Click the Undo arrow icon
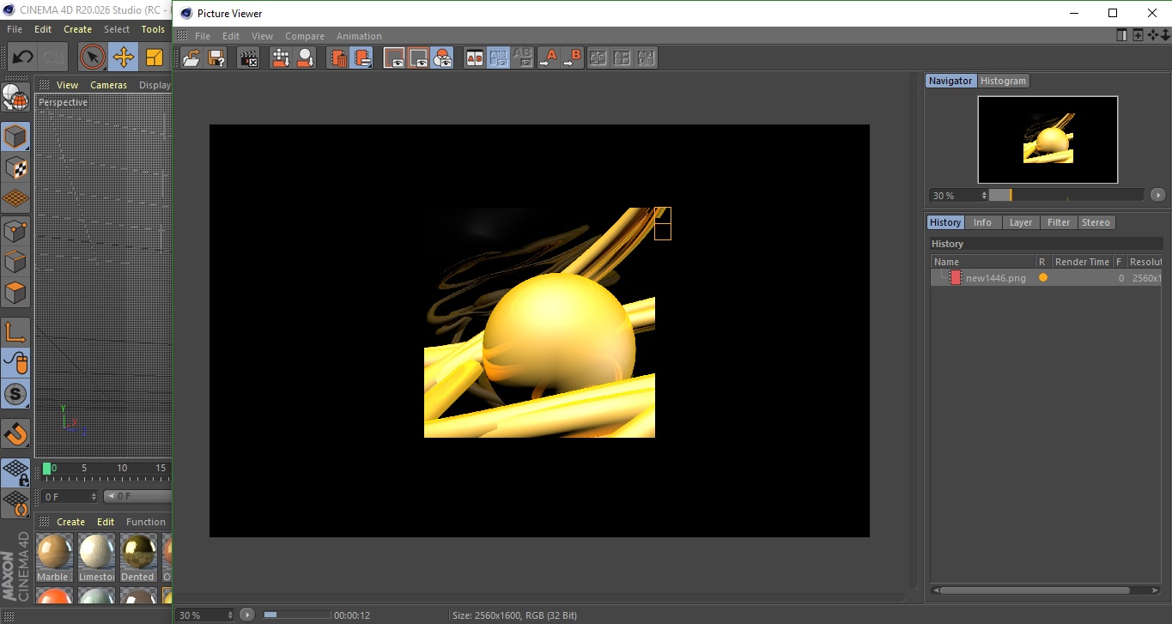This screenshot has width=1172, height=624. 23,58
